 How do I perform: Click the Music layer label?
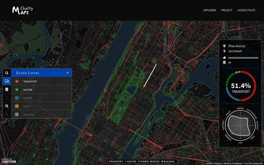[x=27, y=106]
